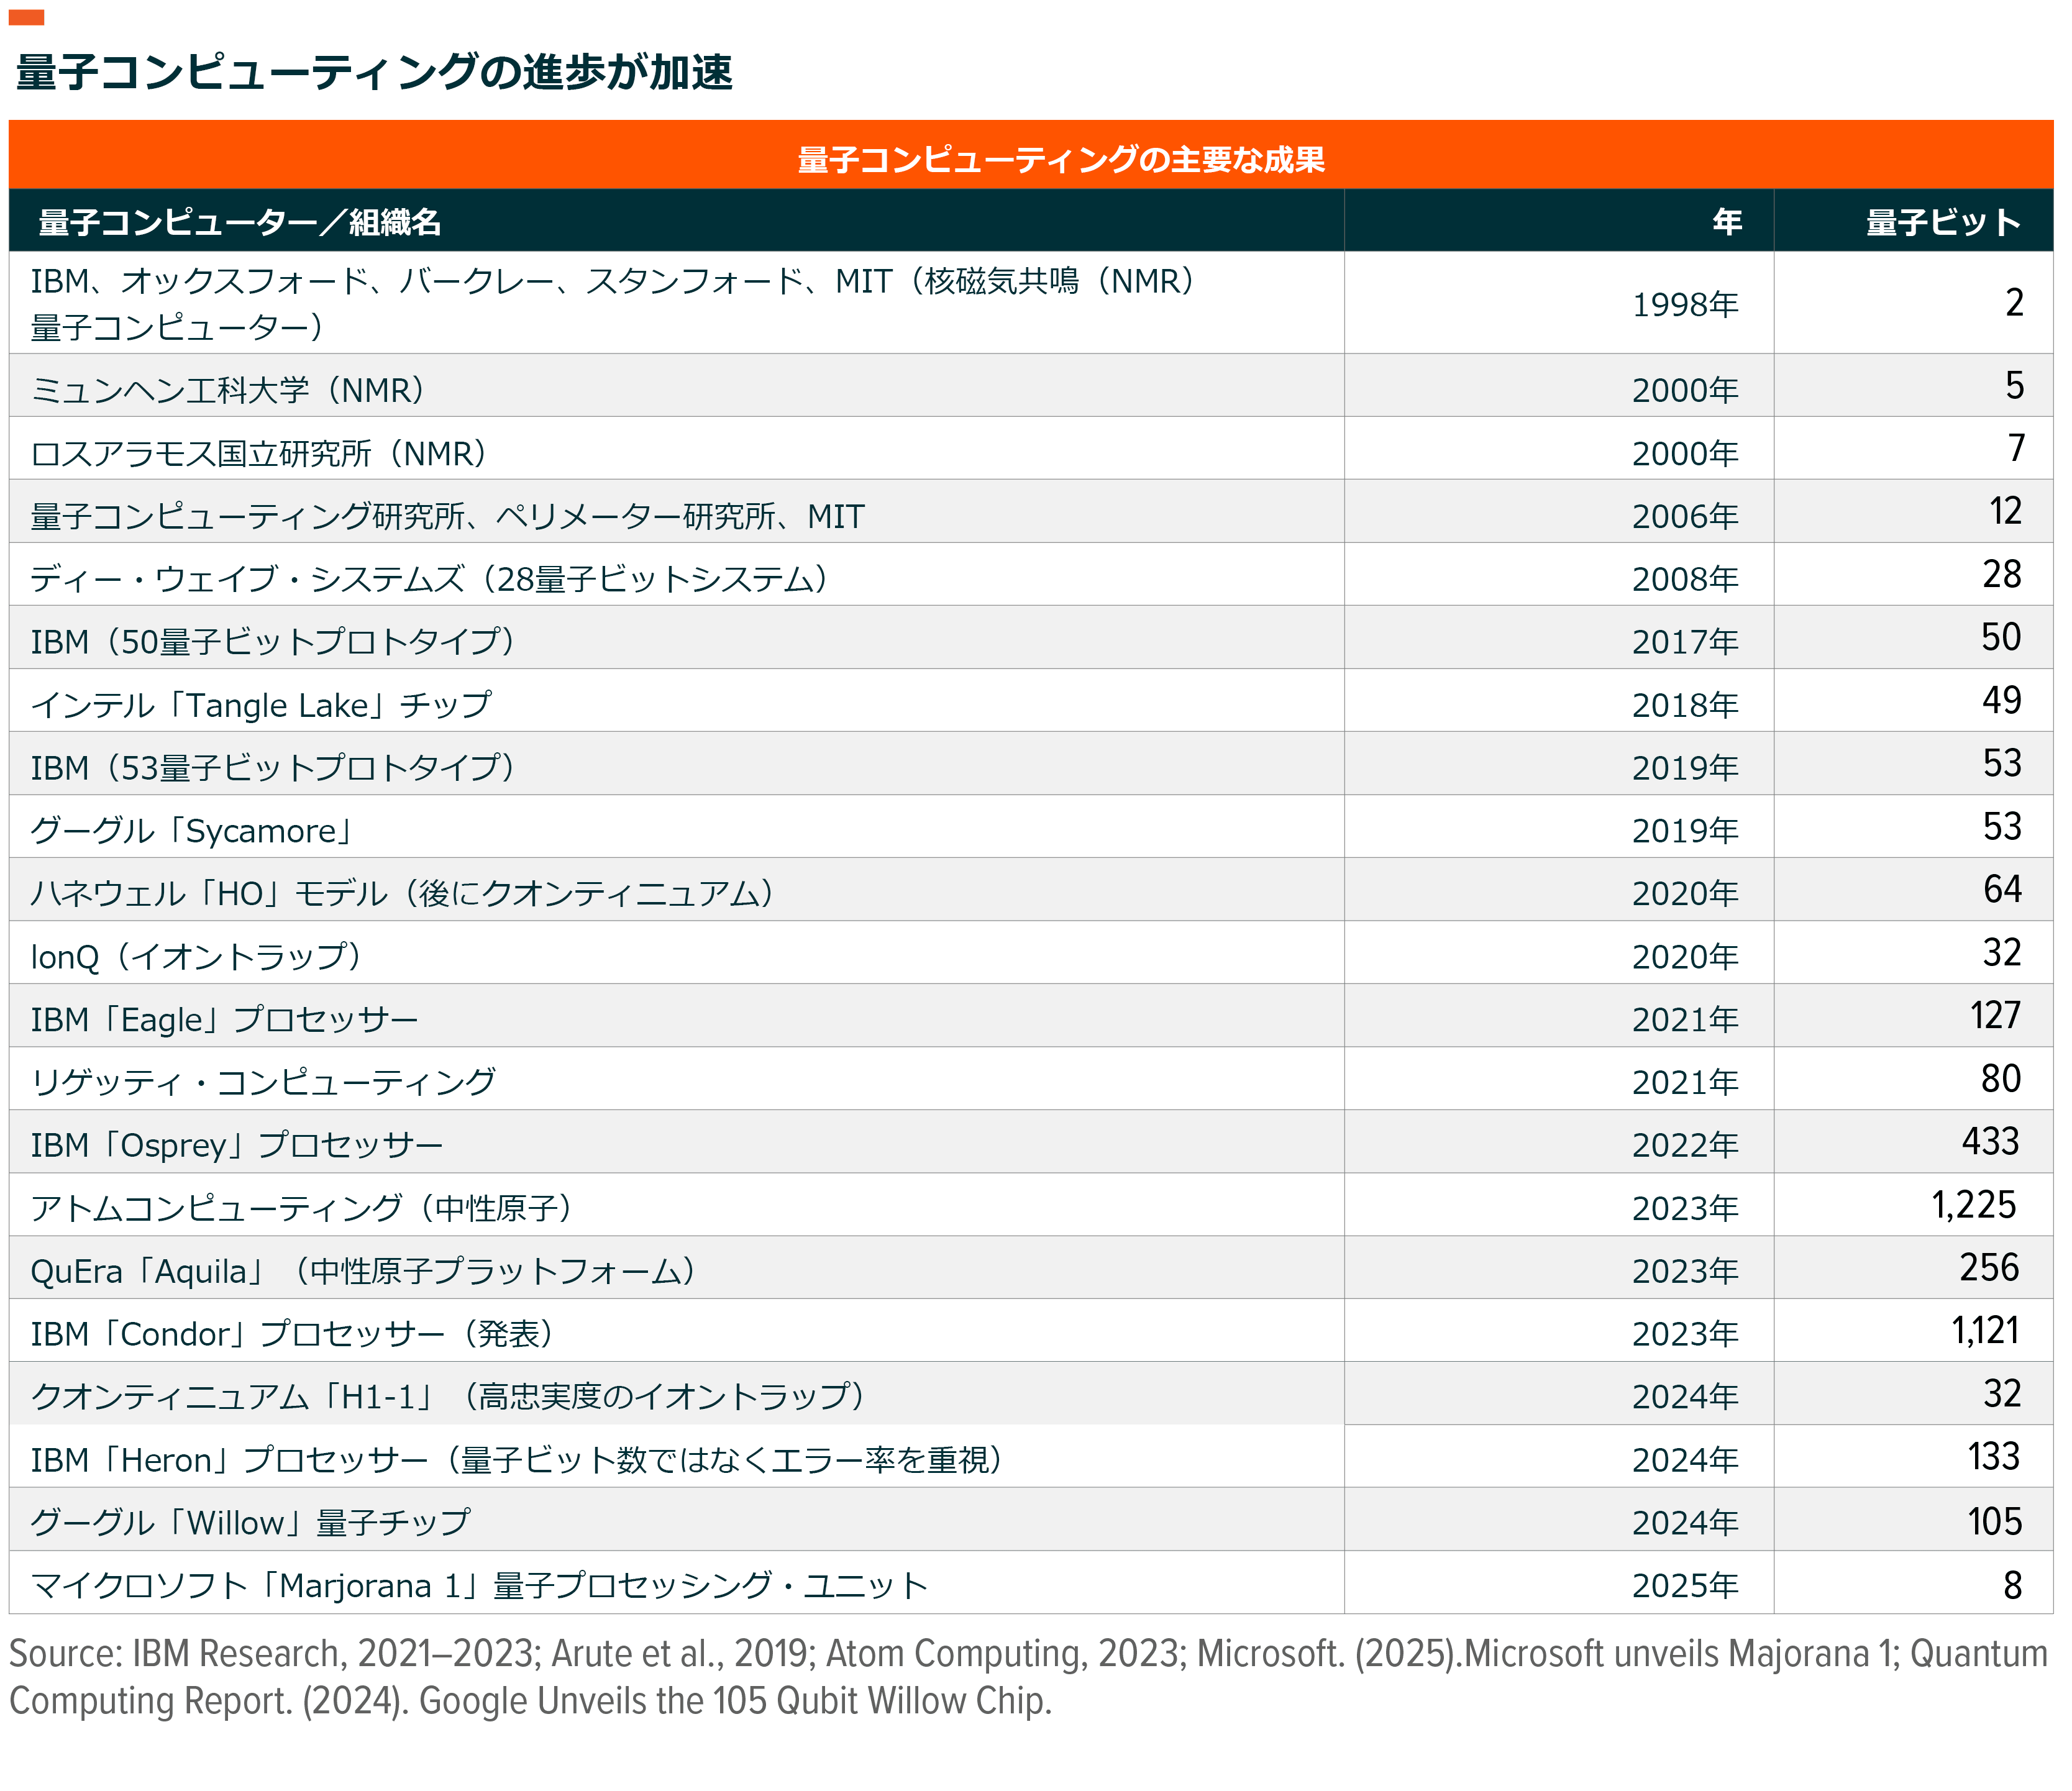Viewport: 2072px width, 1791px height.
Task: Click qubit value 1,225
Action: point(1975,1204)
